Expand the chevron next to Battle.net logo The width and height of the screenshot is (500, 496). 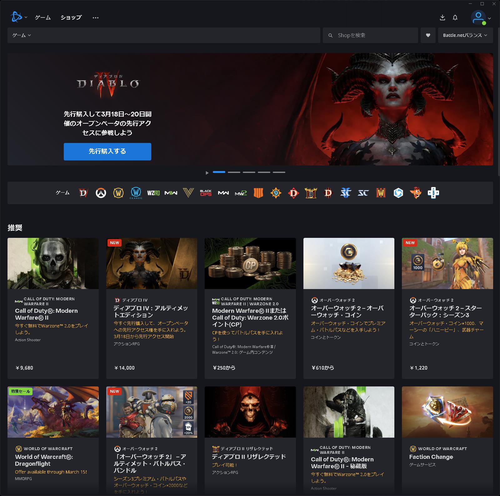[26, 17]
